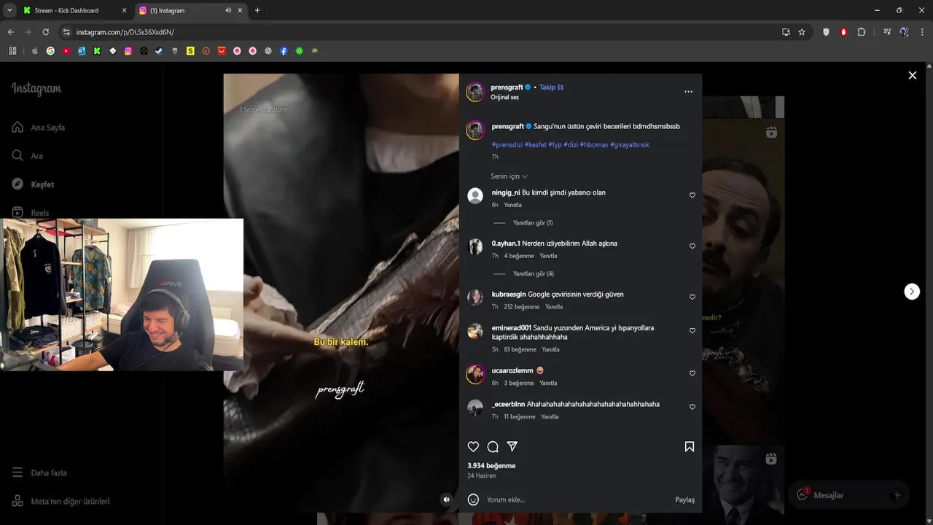
Task: Open Mesajlar floating messages panel
Action: coord(848,495)
